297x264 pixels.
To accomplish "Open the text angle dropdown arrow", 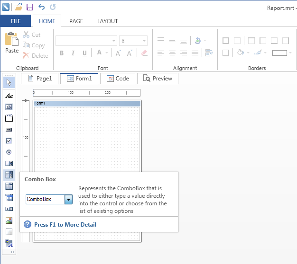I will pos(205,40).
